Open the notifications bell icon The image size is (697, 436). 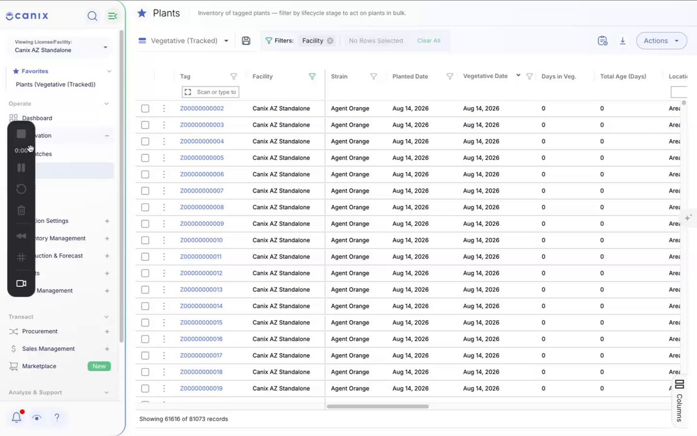[16, 417]
